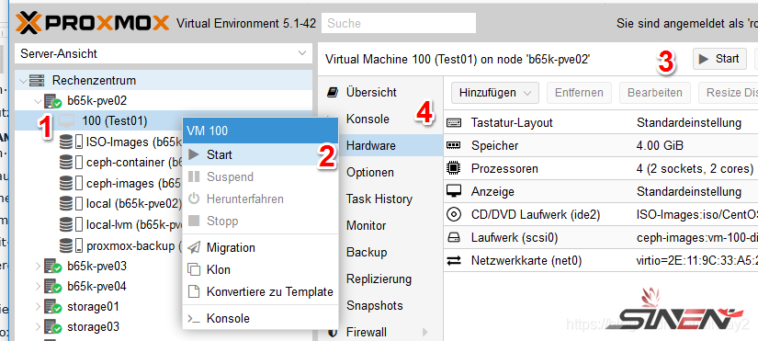Click the b65k-pve02 node server icon
Viewport: 758px width, 341px height.
coord(52,101)
